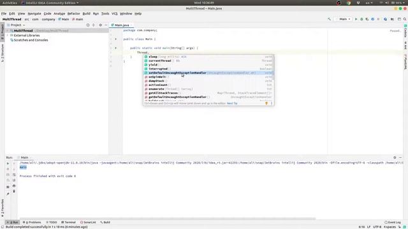Clear console with trash icon
Image resolution: width=408 pixels, height=229 pixels.
tap(14, 191)
